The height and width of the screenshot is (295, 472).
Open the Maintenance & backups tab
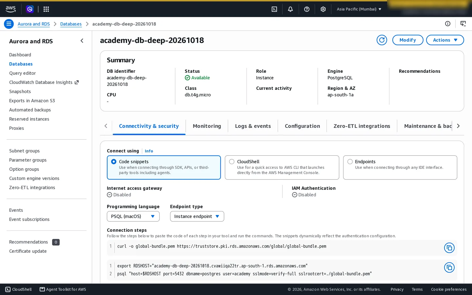click(x=428, y=126)
